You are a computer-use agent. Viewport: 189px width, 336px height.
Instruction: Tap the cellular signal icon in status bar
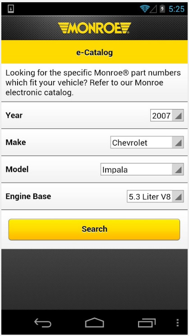click(153, 9)
